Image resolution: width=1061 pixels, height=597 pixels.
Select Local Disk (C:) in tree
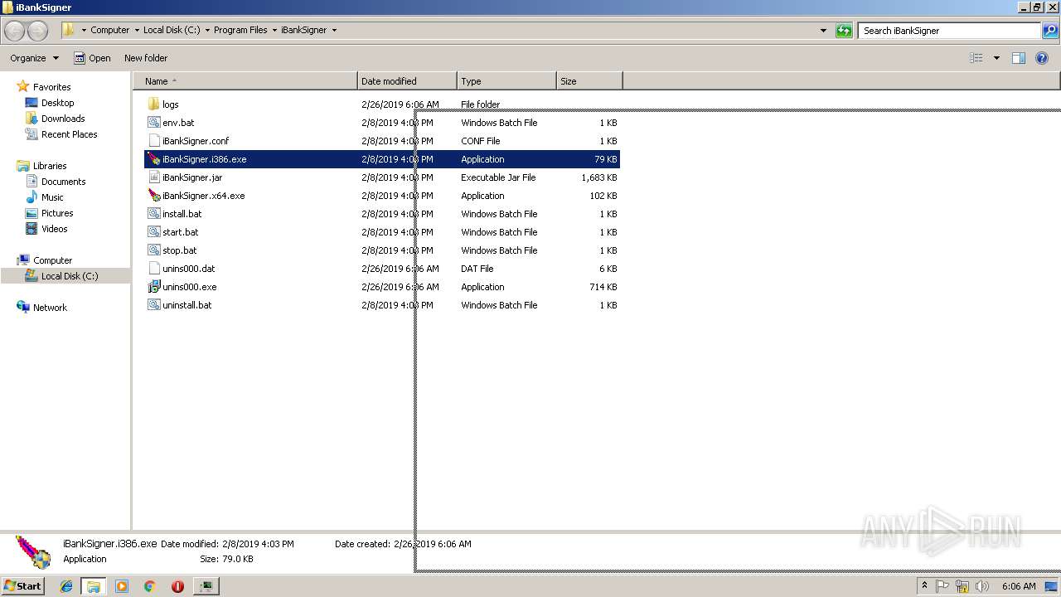pos(70,276)
